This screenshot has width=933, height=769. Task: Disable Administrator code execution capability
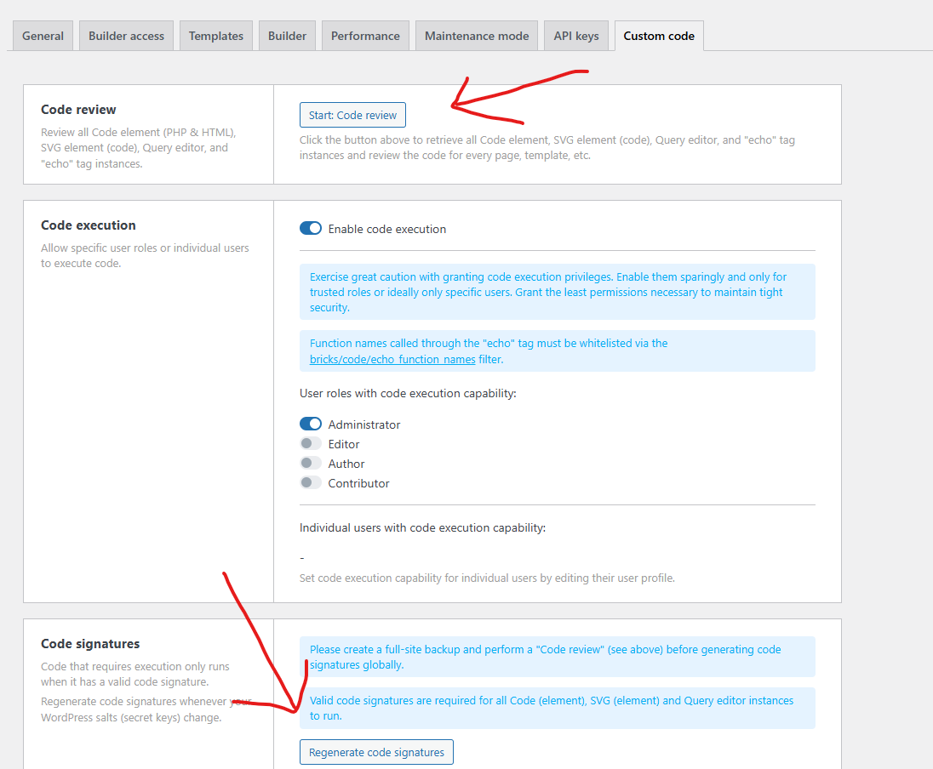coord(311,424)
